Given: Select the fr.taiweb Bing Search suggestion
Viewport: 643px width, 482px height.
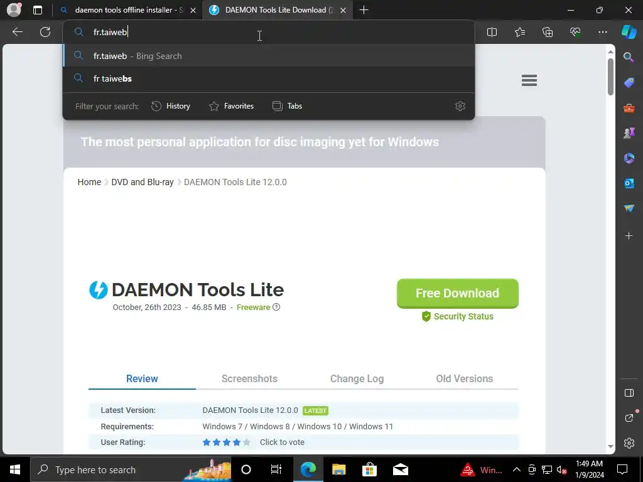Looking at the screenshot, I should click(x=269, y=56).
